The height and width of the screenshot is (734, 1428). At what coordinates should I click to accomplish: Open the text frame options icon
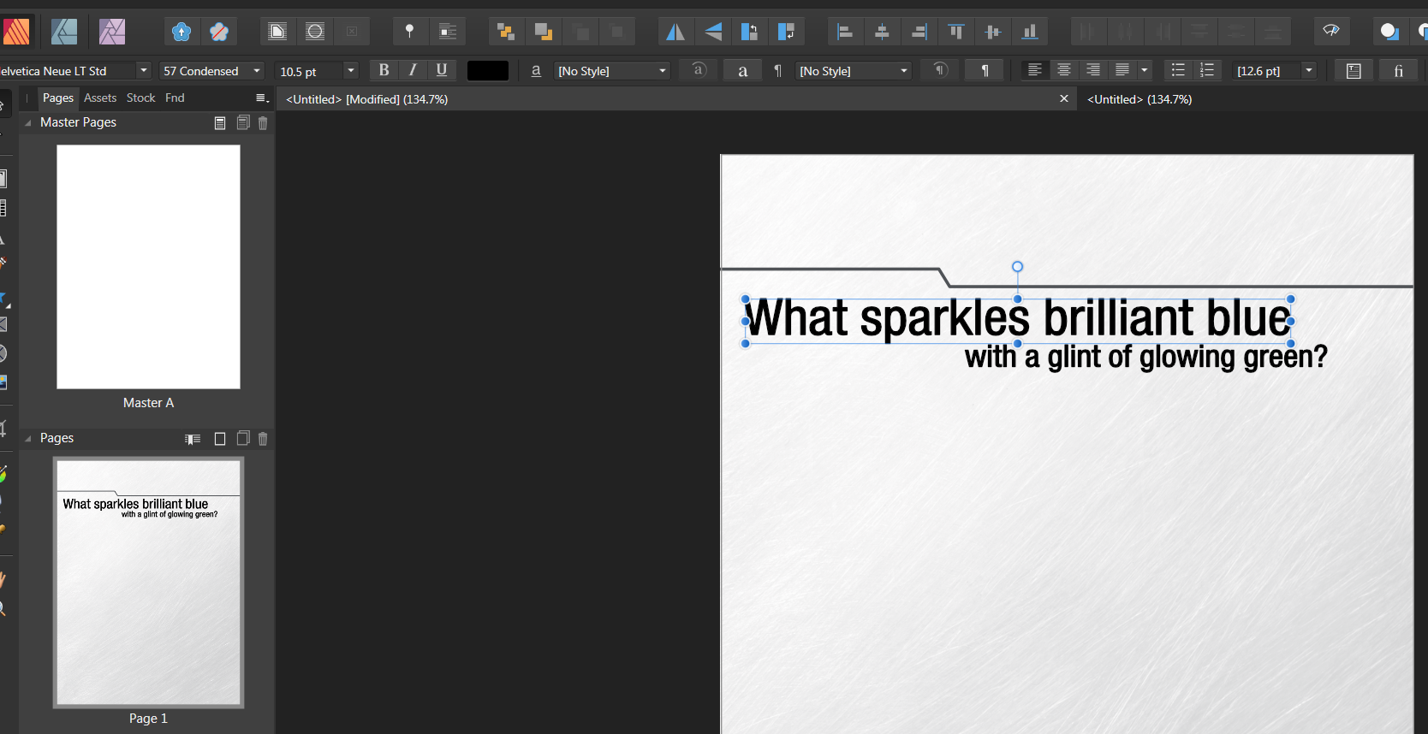(1354, 71)
